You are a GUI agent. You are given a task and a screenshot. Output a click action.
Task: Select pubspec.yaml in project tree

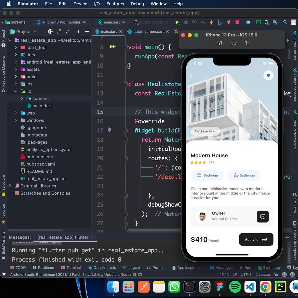coord(41,164)
